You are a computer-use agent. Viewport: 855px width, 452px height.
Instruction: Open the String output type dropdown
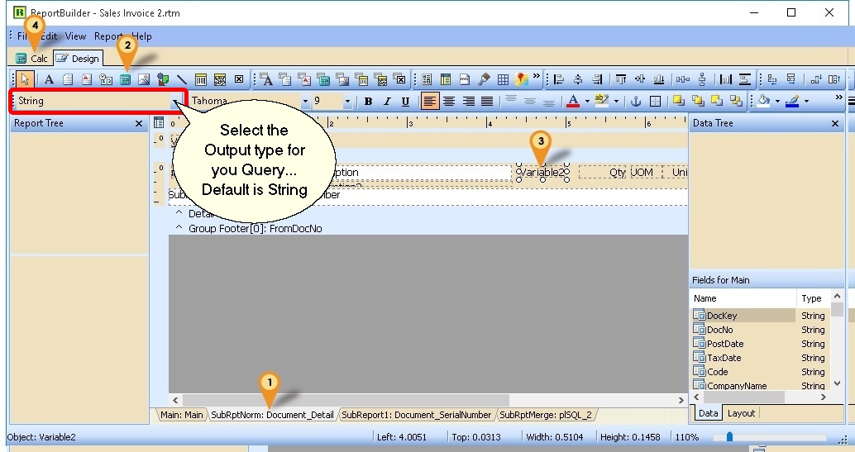pos(175,102)
